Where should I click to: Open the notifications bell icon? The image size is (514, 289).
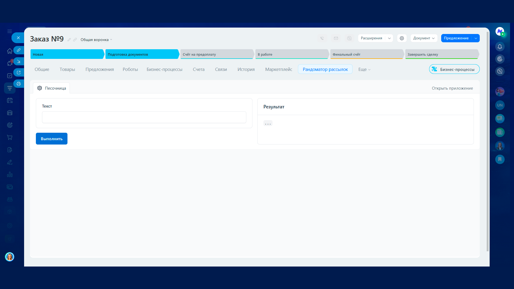[500, 47]
